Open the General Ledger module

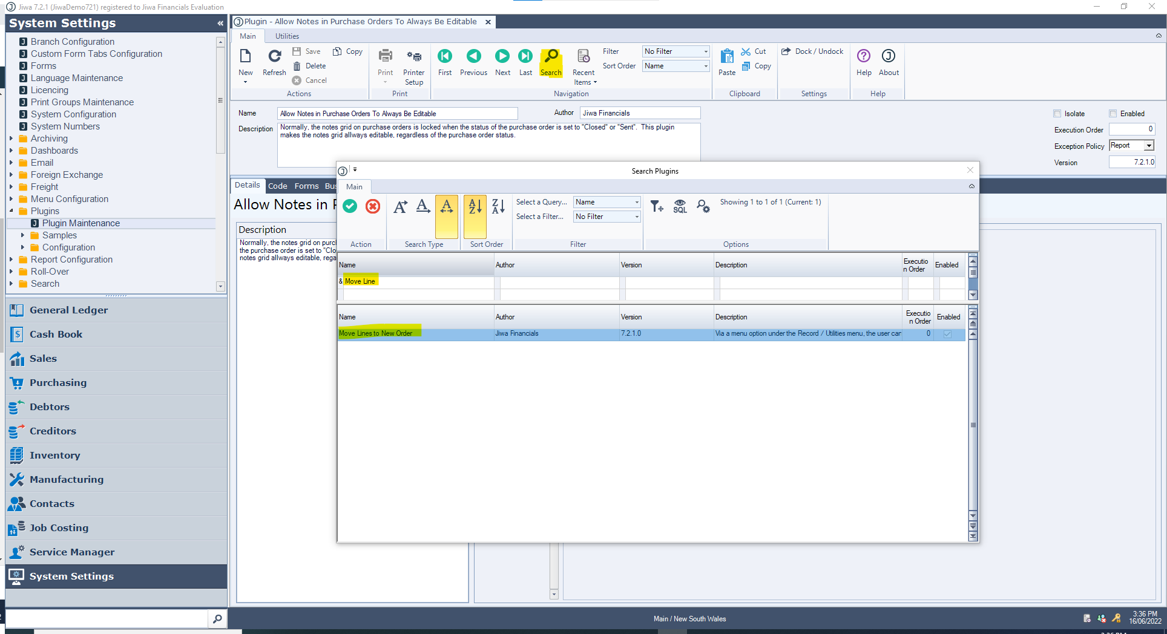tap(68, 310)
